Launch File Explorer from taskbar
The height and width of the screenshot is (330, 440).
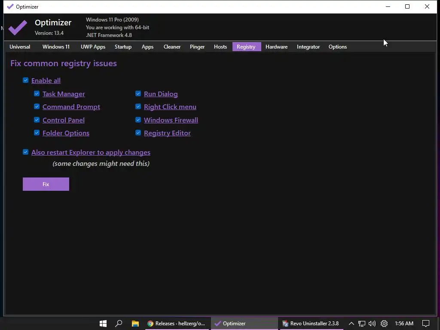tap(135, 324)
